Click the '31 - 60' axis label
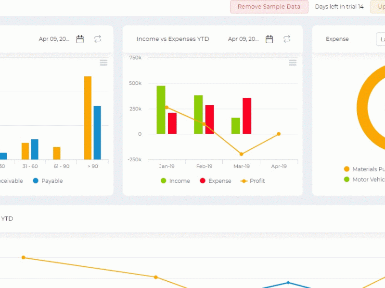Screen dimensions: 385x288 click(x=30, y=166)
